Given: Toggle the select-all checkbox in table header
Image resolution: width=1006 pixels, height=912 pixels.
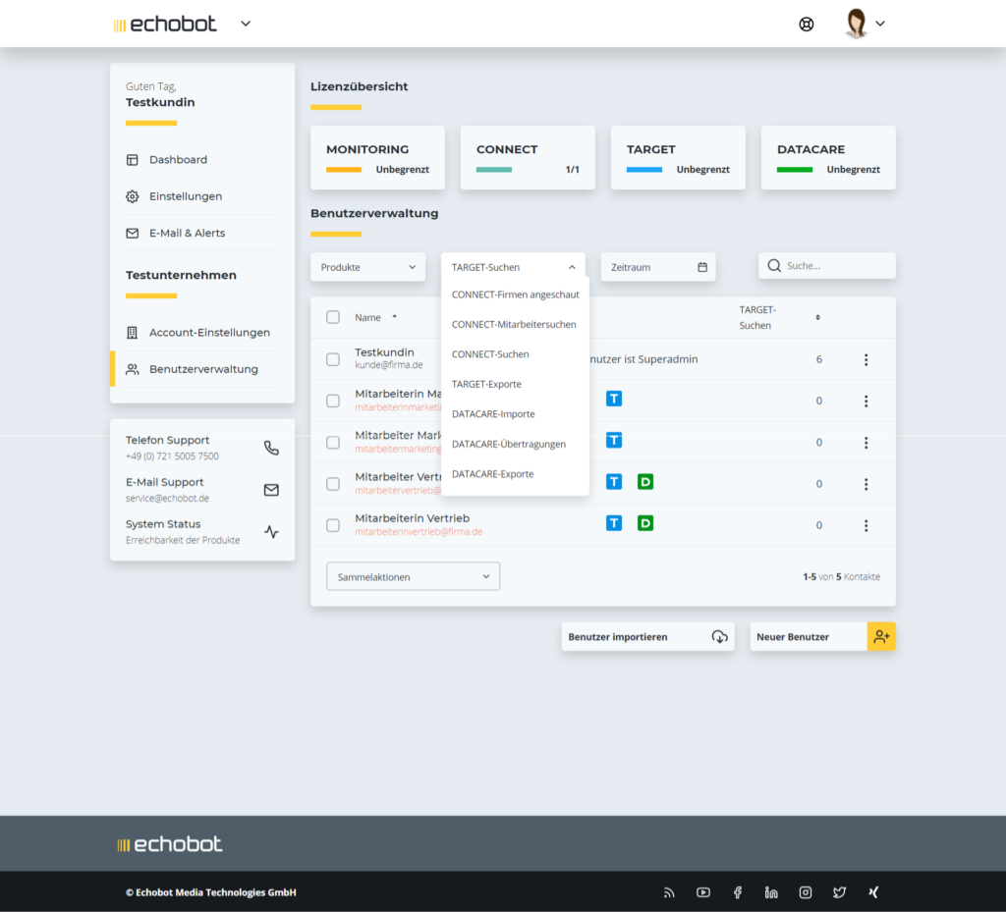Looking at the screenshot, I should 333,317.
